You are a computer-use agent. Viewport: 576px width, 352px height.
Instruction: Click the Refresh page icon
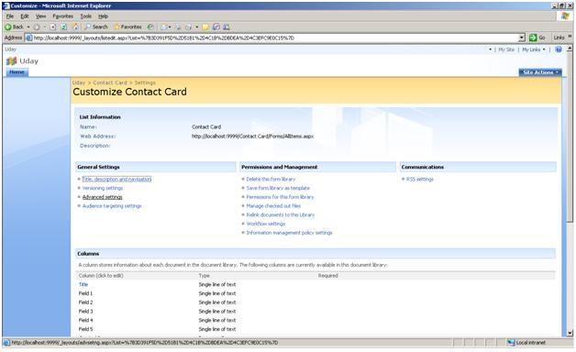(x=64, y=27)
